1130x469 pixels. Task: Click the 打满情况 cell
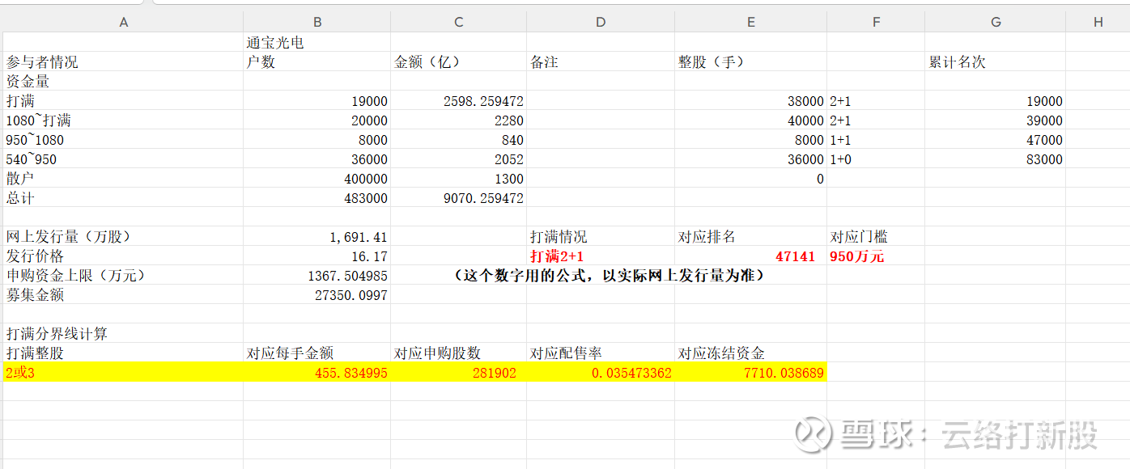click(601, 236)
